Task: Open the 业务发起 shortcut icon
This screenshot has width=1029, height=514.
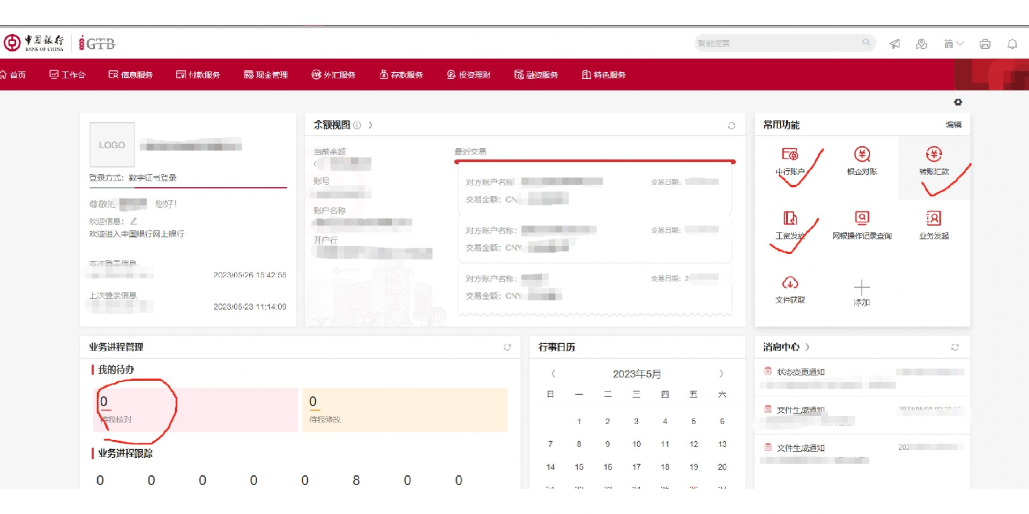Action: click(x=934, y=218)
